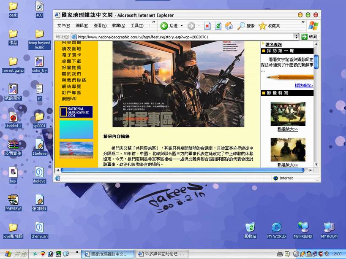The height and width of the screenshot is (259, 346).
Task: Expand the taskbar Quick Launch overflow chevron
Action: point(77,252)
